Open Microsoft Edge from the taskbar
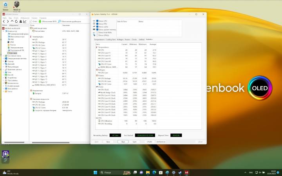The image size is (282, 176). pyautogui.click(x=154, y=172)
